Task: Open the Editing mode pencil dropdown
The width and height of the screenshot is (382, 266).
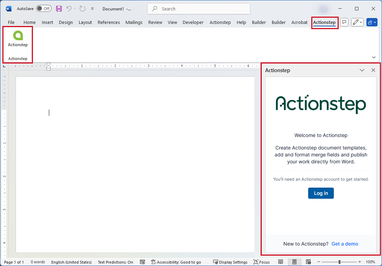Action: 357,22
